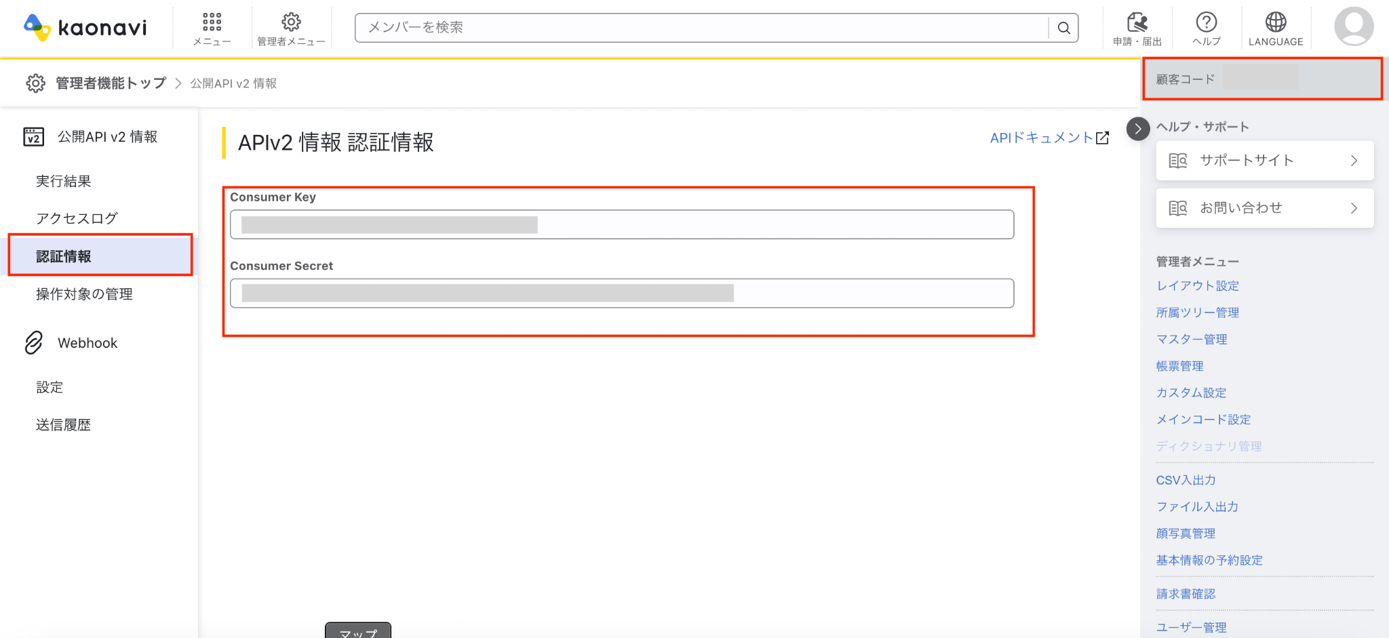
Task: Select アクセスログ in the sidebar
Action: click(77, 218)
